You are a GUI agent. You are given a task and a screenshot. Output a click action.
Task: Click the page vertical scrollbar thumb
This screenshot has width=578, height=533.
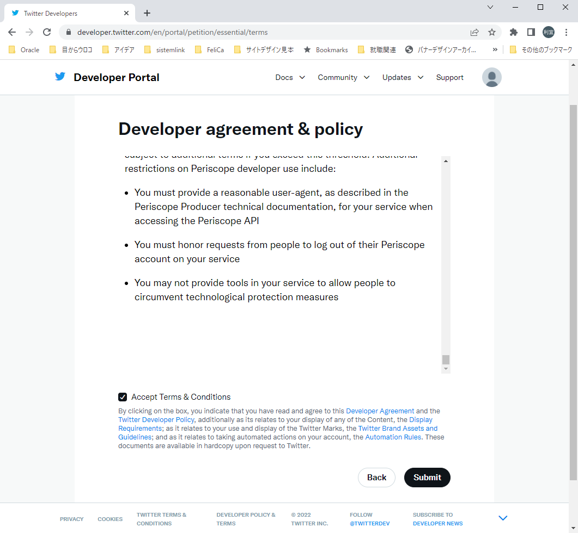pyautogui.click(x=573, y=292)
